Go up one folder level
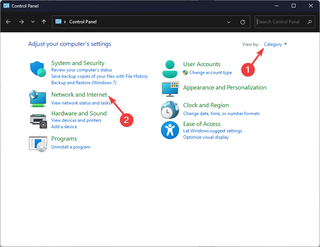 44,22
